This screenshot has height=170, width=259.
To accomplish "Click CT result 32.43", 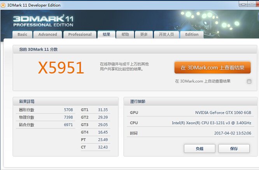I will click(x=103, y=147).
